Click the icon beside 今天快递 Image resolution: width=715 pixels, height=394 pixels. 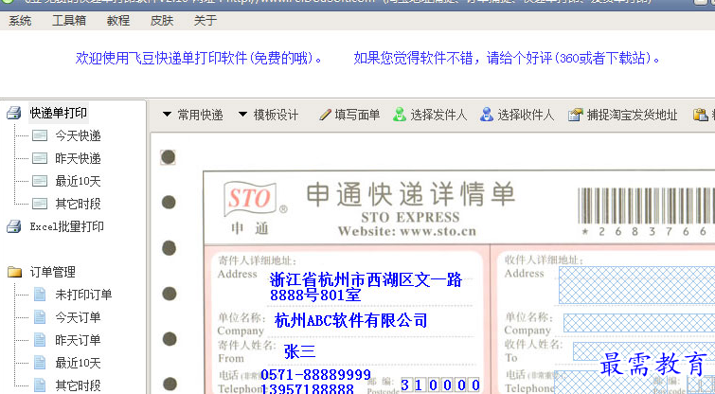(x=40, y=135)
